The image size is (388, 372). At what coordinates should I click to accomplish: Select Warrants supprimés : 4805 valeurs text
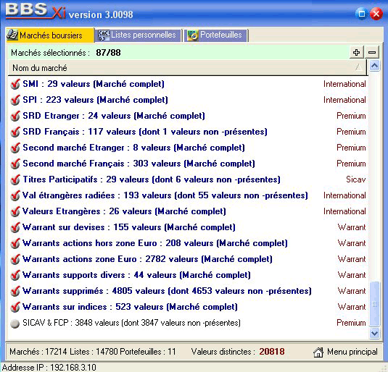click(167, 291)
